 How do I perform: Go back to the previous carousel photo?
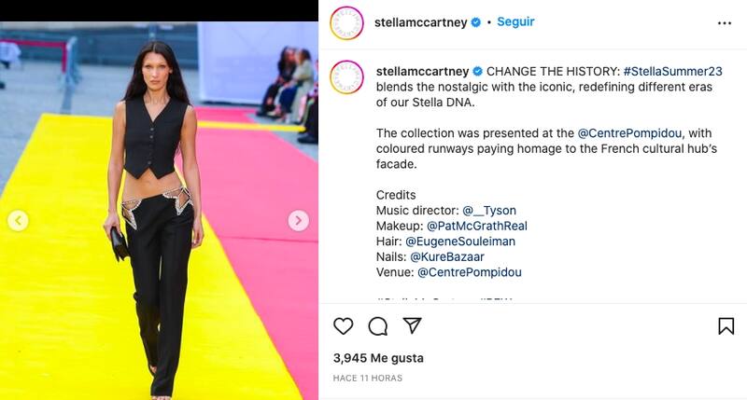tap(18, 221)
